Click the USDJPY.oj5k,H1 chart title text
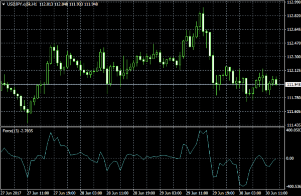Viewport: 301px width, 196px height. click(x=22, y=4)
